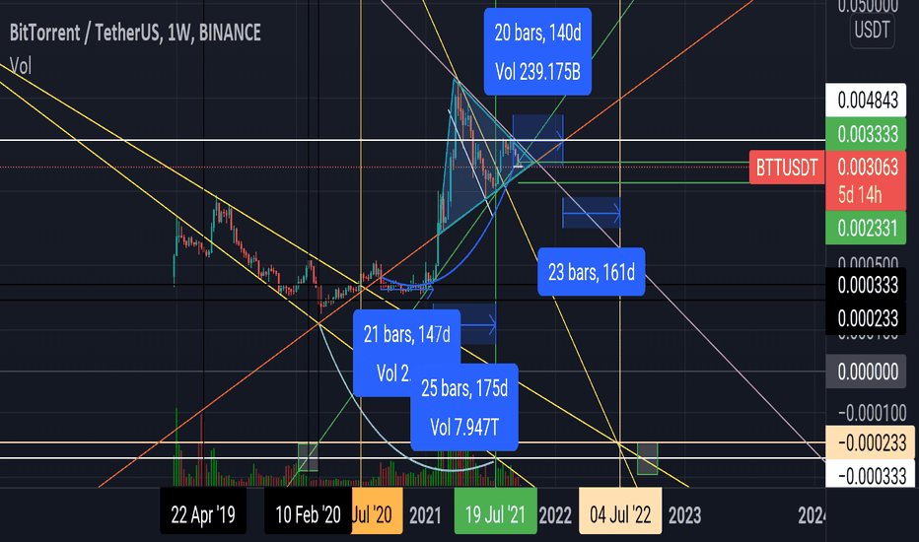Click the green 0.003333 price label
919x542 pixels.
tap(866, 134)
